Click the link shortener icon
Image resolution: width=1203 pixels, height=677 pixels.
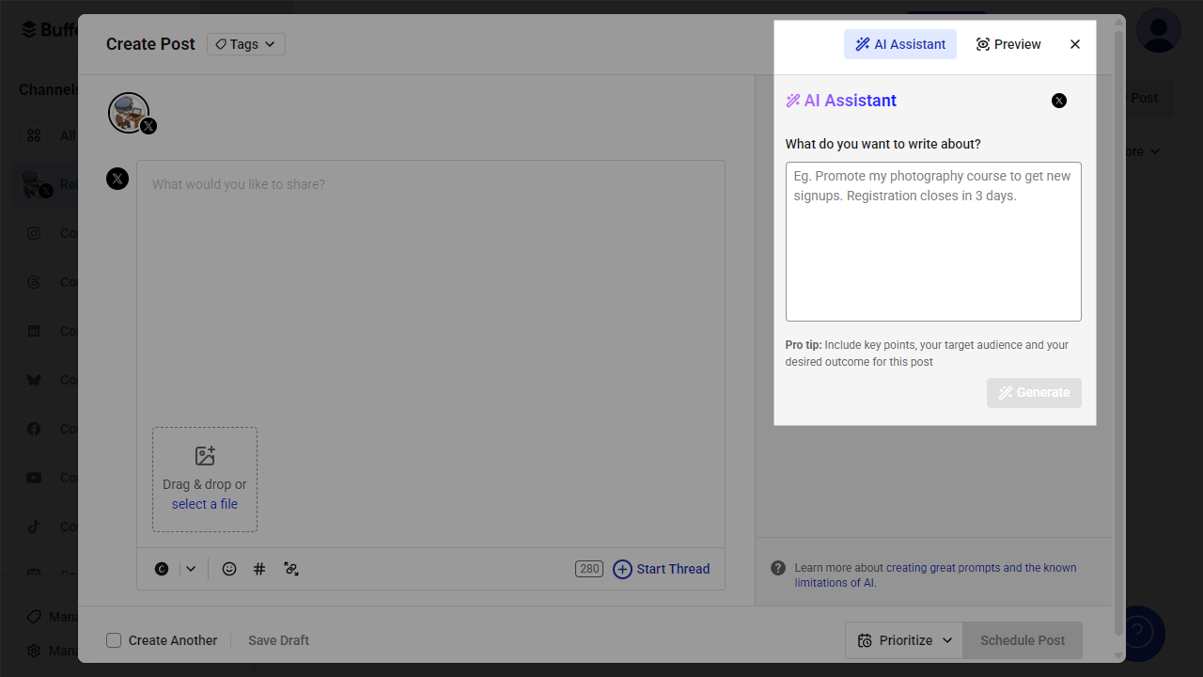pyautogui.click(x=291, y=569)
